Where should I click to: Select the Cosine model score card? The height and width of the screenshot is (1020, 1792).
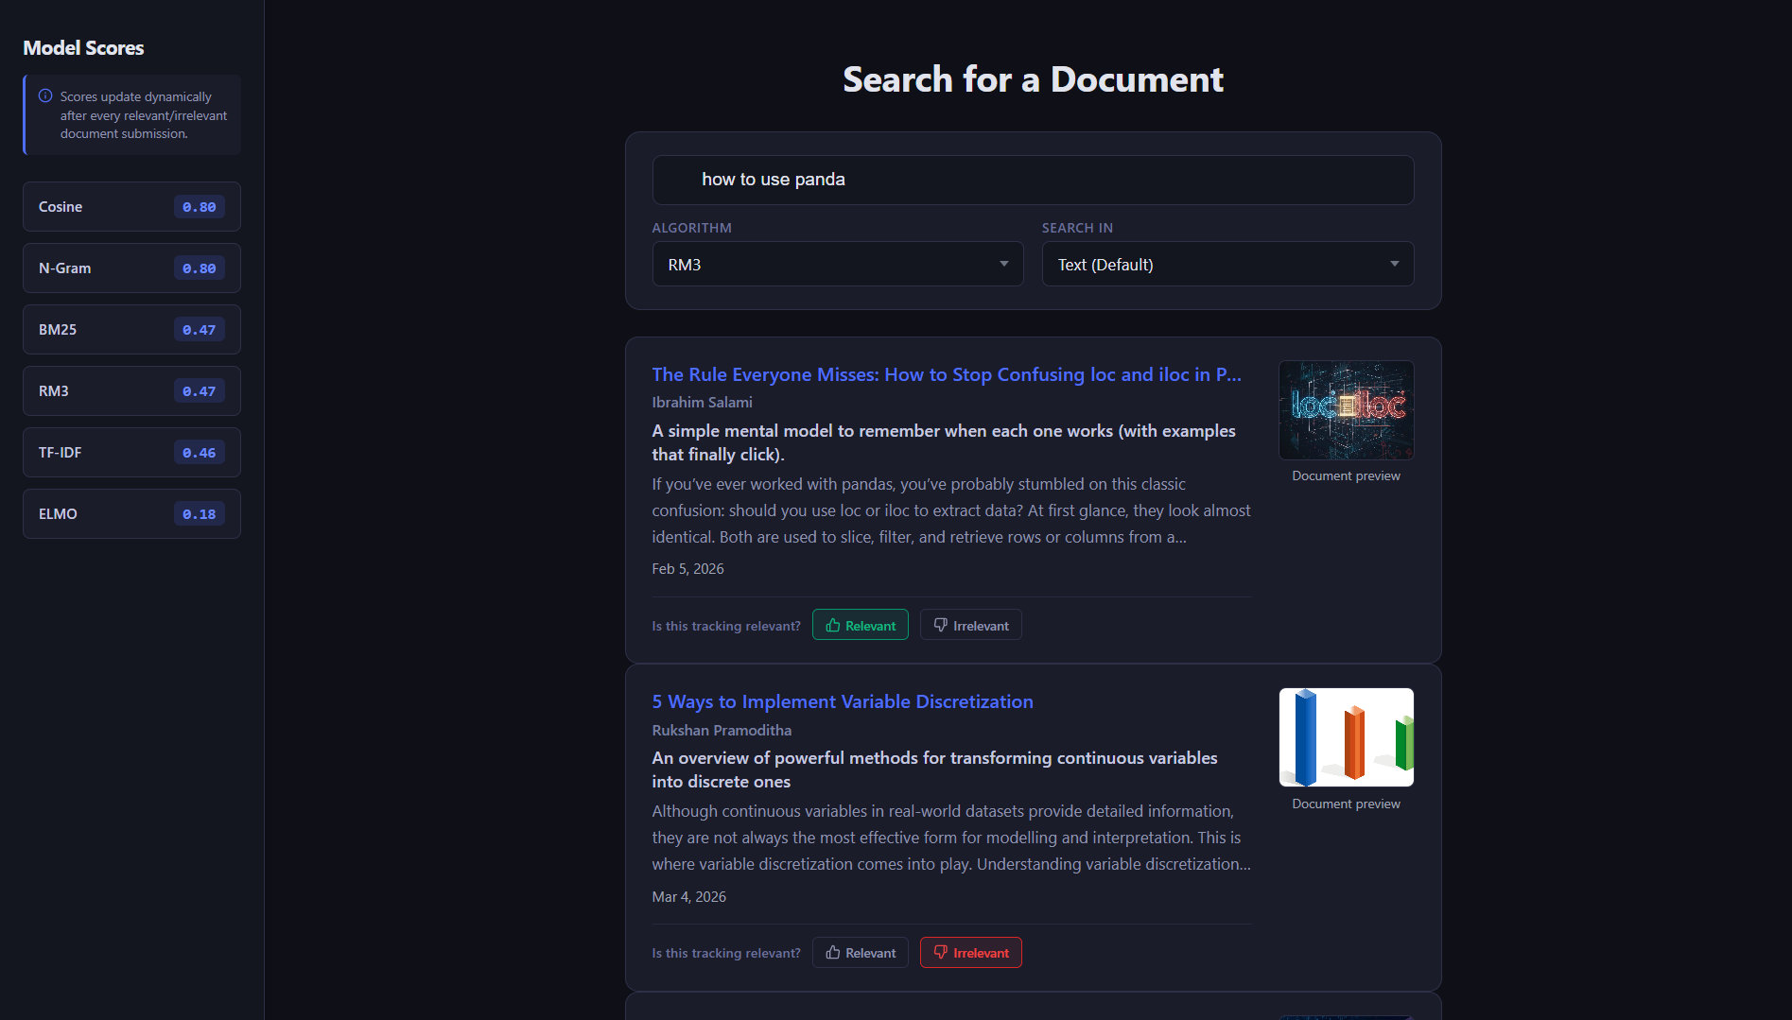coord(131,206)
